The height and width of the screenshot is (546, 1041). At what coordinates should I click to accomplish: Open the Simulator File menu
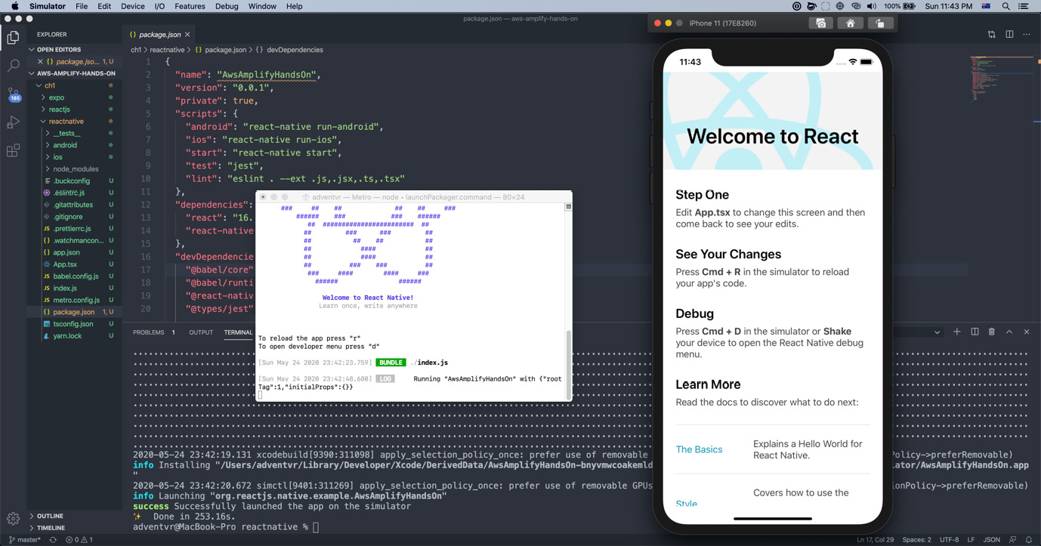pos(81,6)
